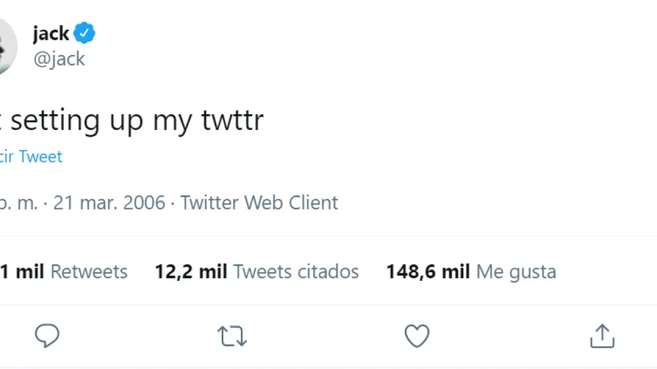Click the reply speech bubble icon
The height and width of the screenshot is (369, 657).
47,336
